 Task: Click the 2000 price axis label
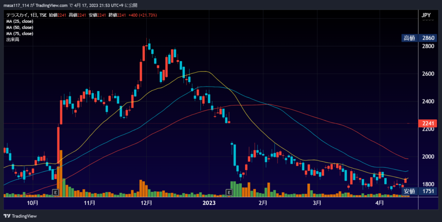click(x=428, y=157)
